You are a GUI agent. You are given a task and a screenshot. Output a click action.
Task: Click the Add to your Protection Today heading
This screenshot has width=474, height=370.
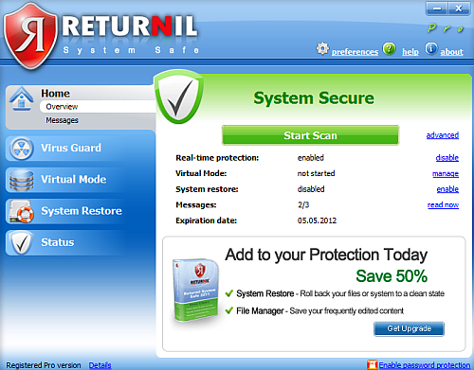coord(326,255)
